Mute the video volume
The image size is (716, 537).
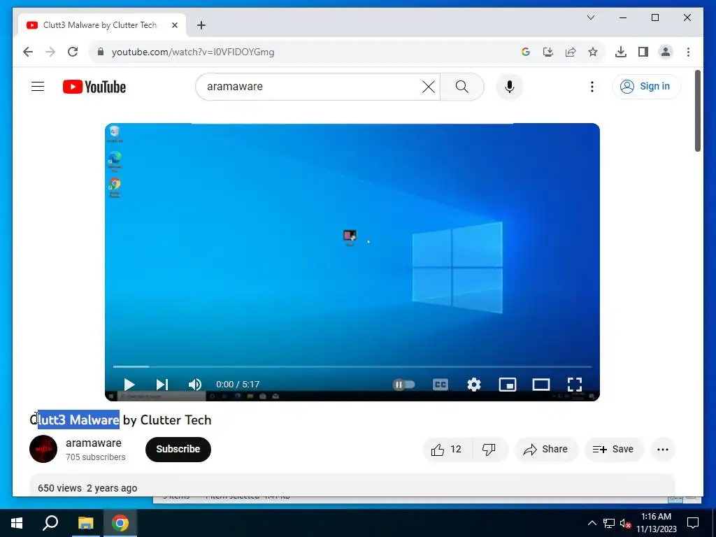coord(194,385)
